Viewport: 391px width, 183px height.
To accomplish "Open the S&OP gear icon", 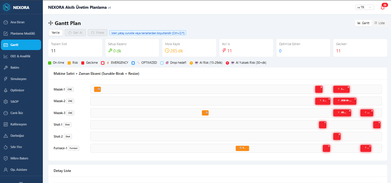I will pos(6,102).
